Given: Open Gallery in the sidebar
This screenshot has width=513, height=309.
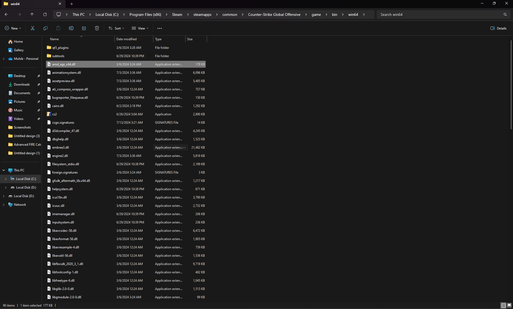Looking at the screenshot, I should [x=18, y=50].
